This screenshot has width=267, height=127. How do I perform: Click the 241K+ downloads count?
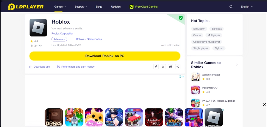(38, 46)
